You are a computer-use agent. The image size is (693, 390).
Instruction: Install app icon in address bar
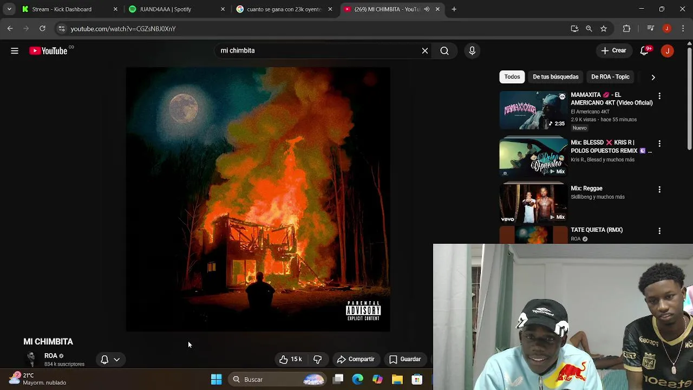coord(574,29)
